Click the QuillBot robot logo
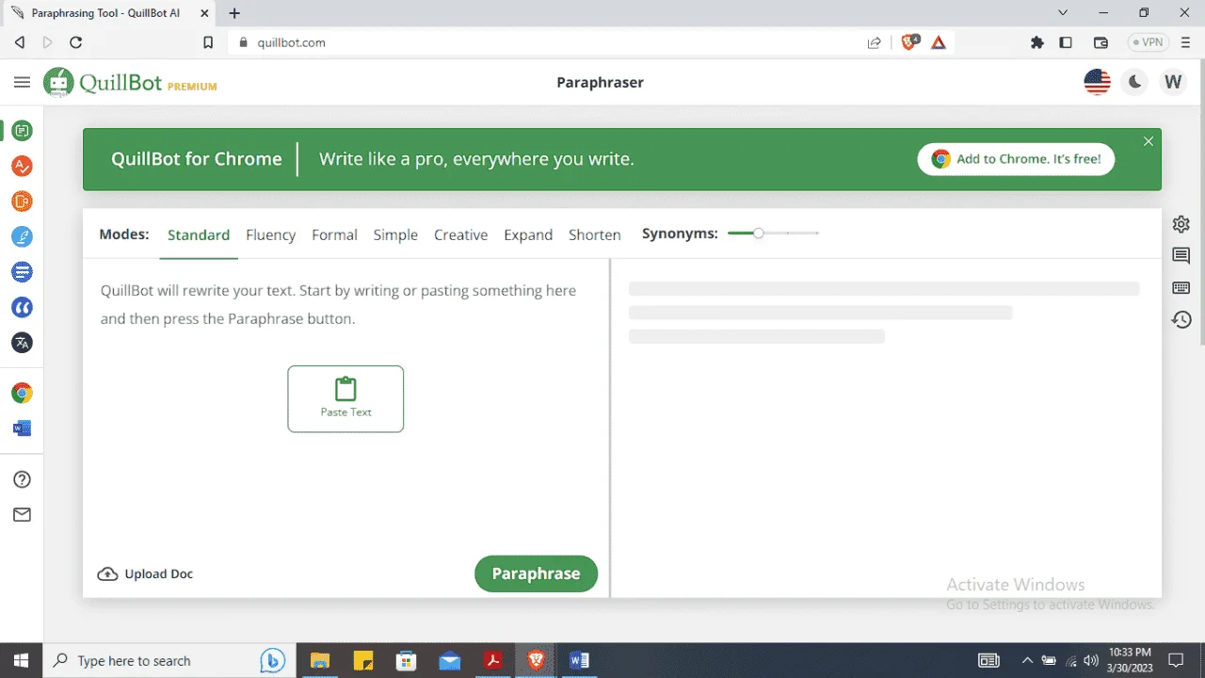This screenshot has width=1205, height=678. coord(58,83)
